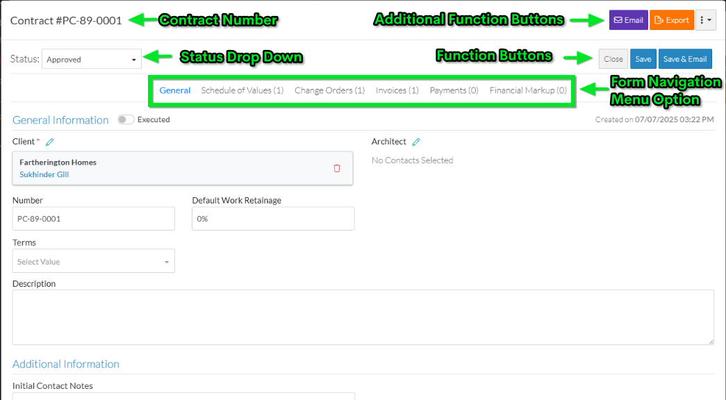Open the Schedule of Values (1) tab
The width and height of the screenshot is (726, 400).
tap(242, 90)
